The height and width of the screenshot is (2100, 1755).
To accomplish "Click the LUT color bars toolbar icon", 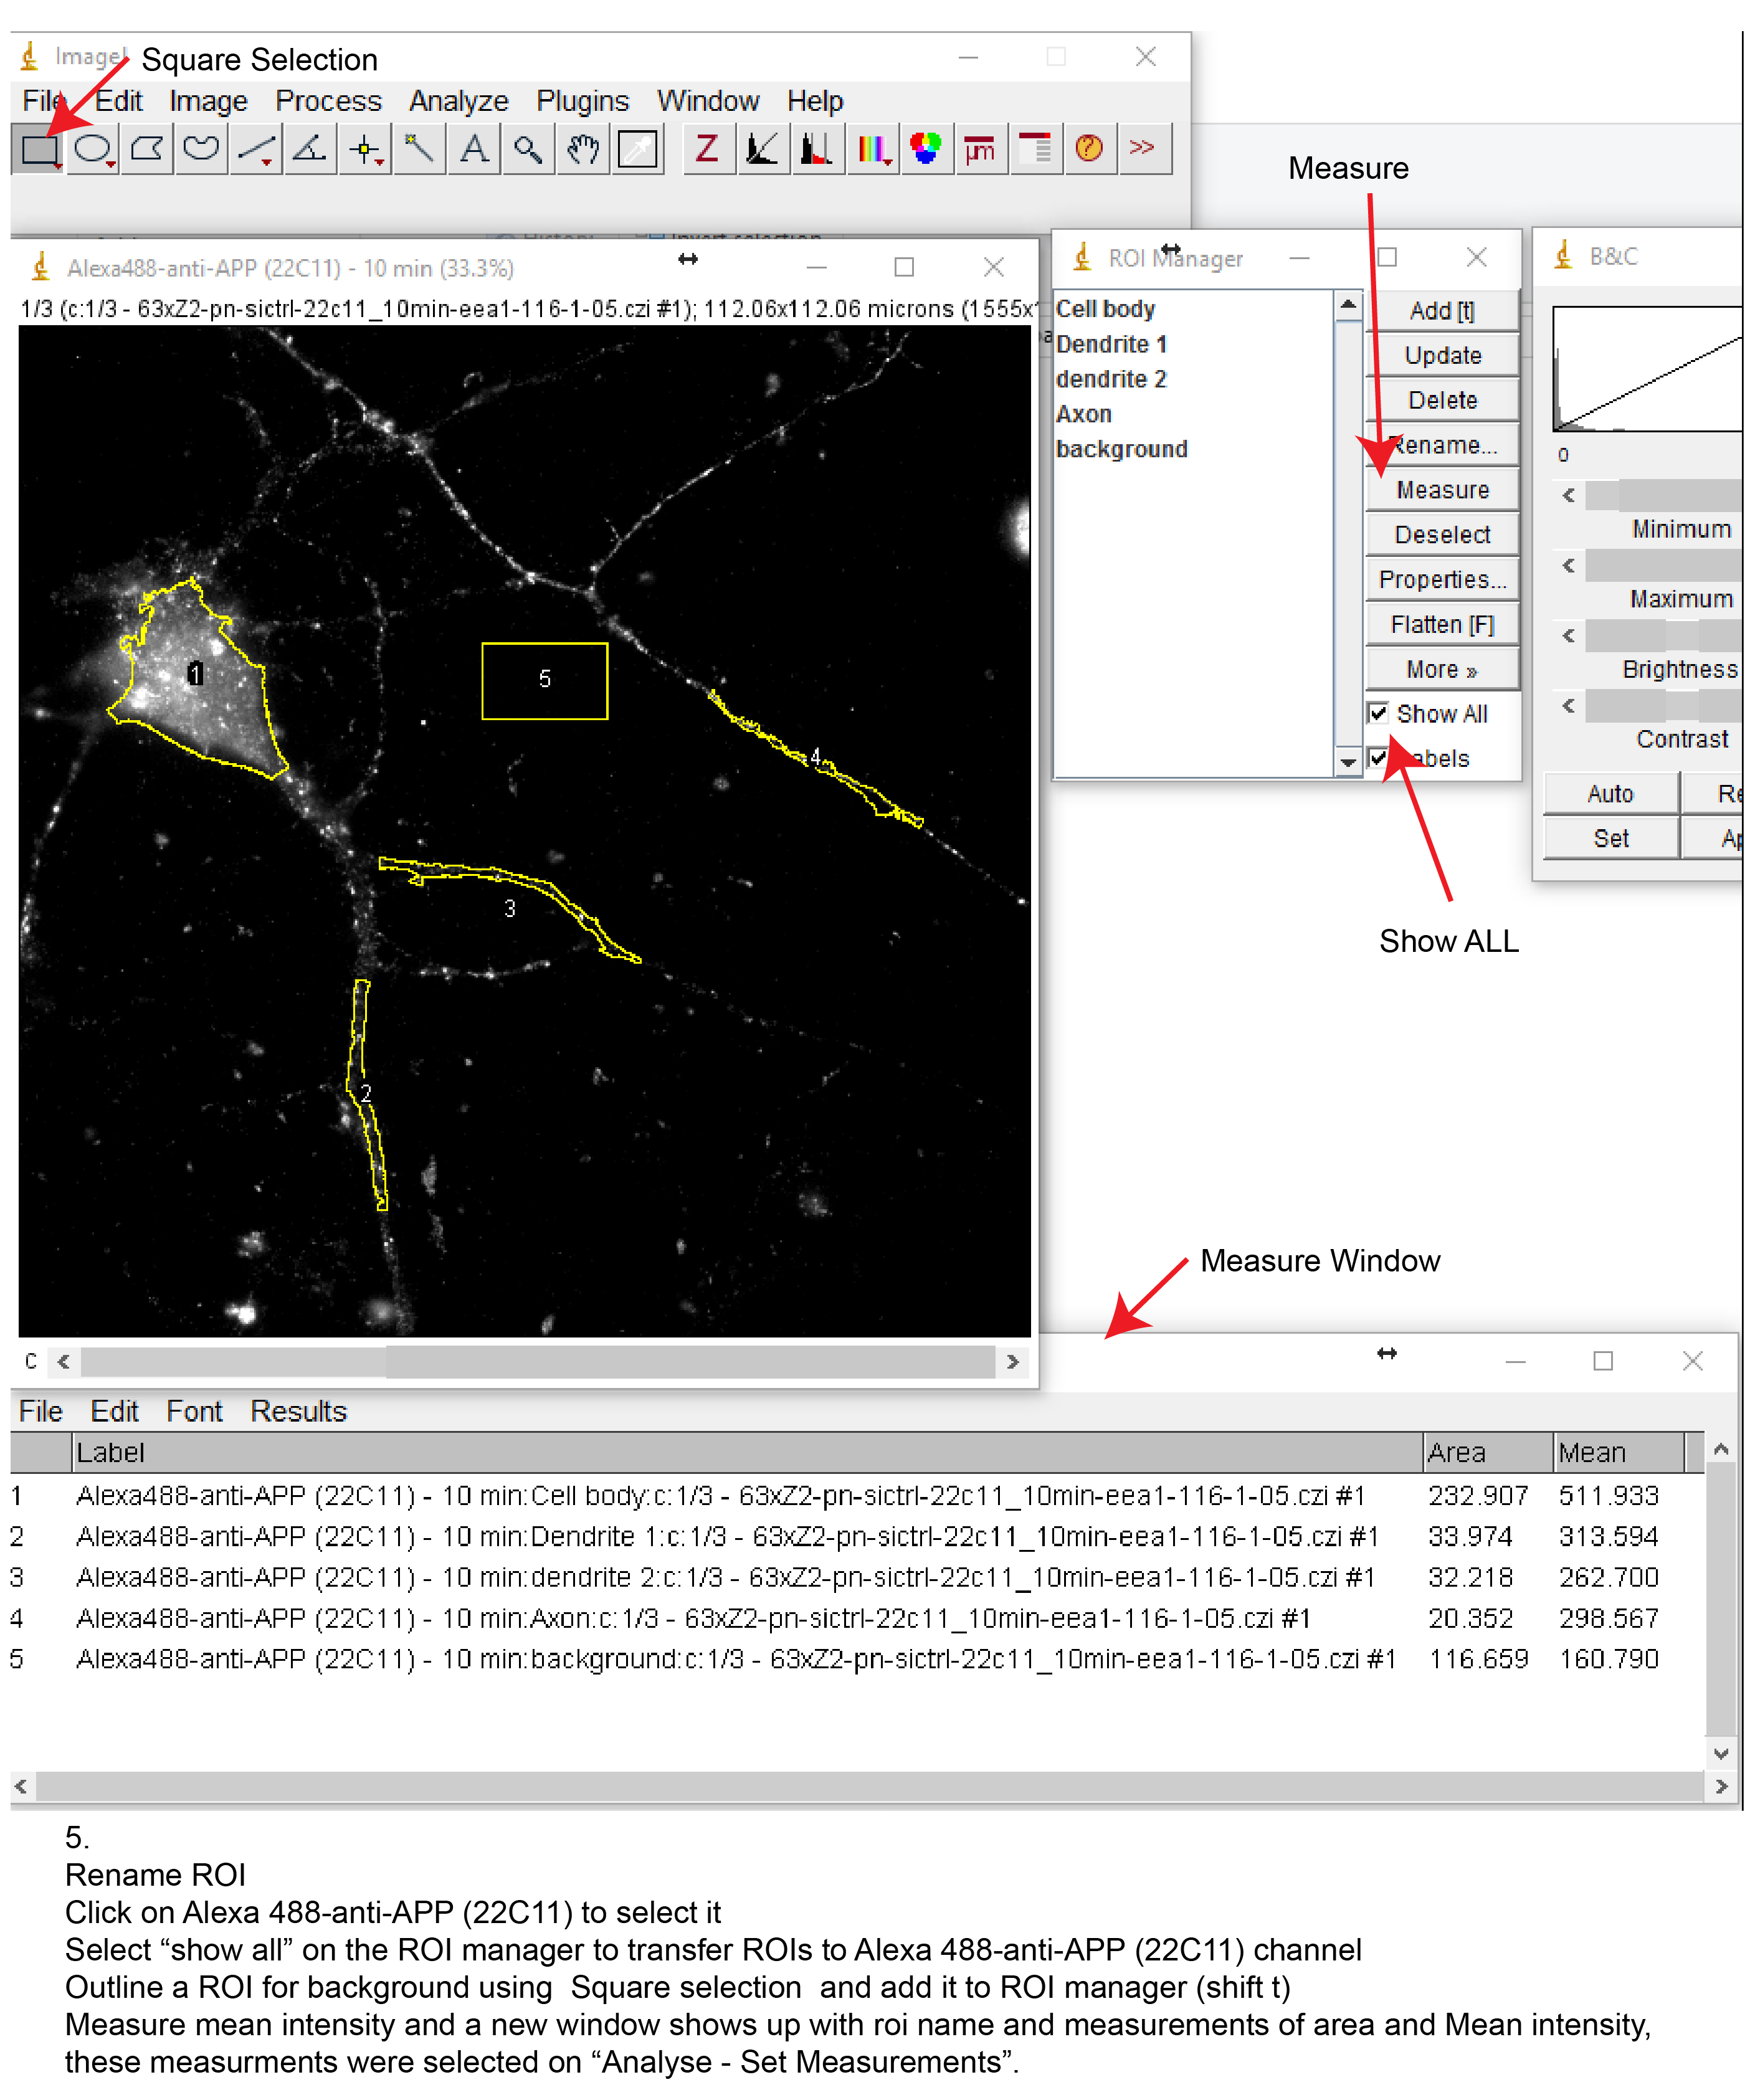I will coord(873,150).
